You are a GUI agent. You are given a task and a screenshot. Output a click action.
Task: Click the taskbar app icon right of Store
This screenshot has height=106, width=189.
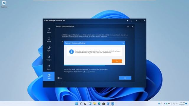click(x=108, y=104)
